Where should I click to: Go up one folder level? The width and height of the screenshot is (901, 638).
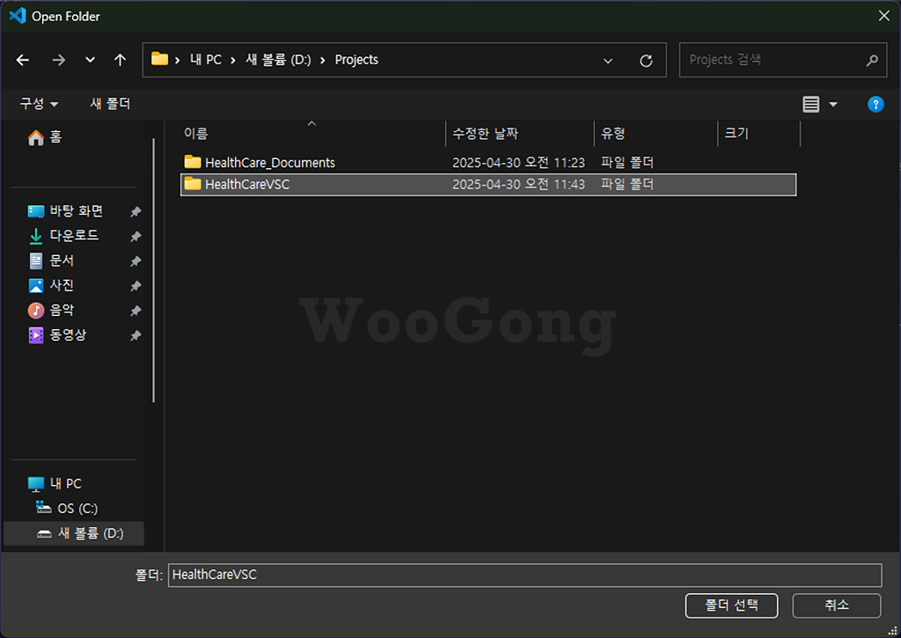pyautogui.click(x=120, y=60)
